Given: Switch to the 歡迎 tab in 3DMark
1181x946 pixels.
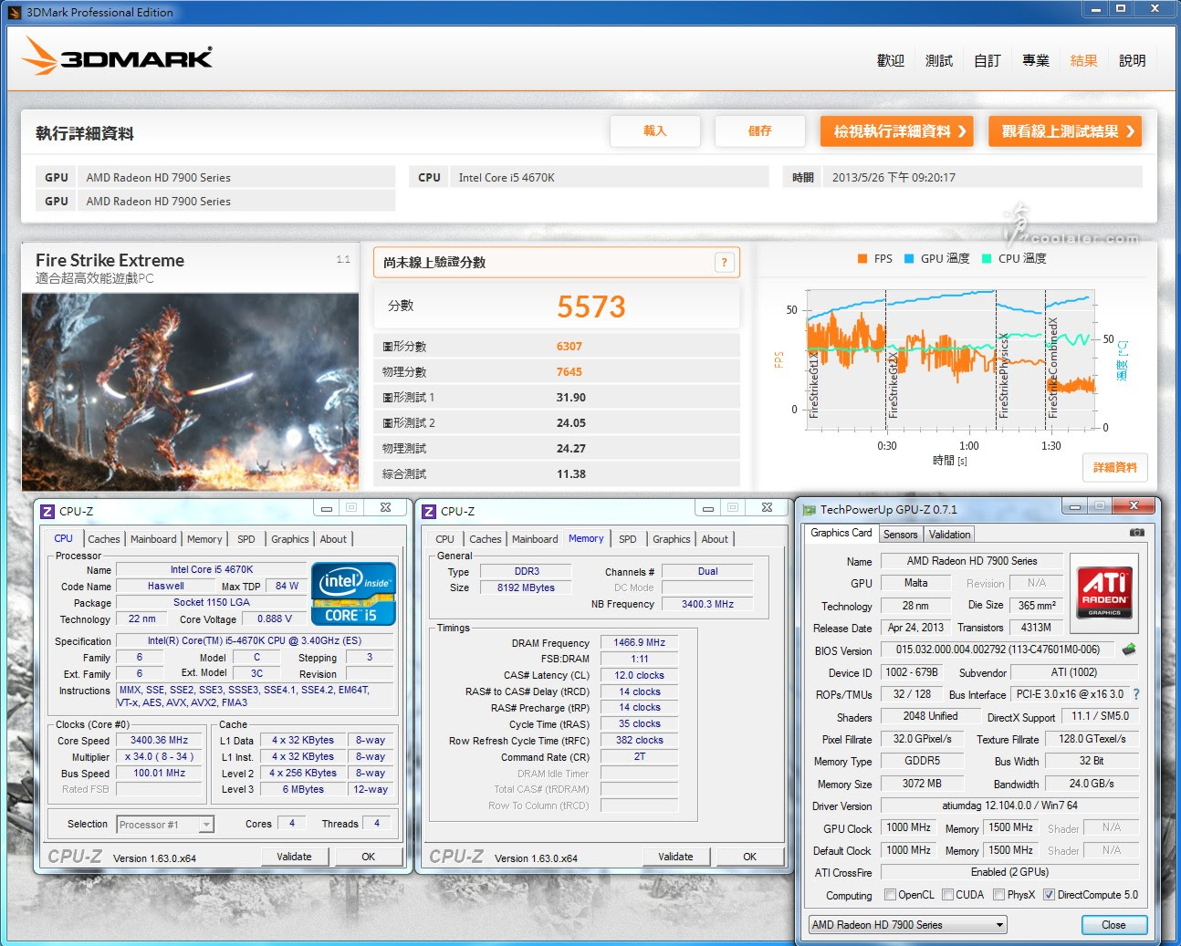Looking at the screenshot, I should (890, 60).
